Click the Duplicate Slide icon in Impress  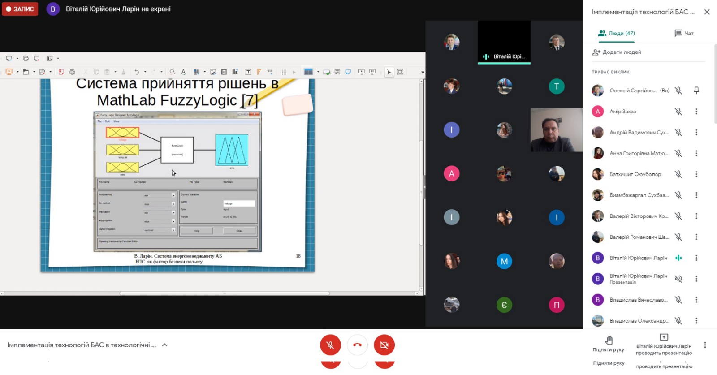[x=26, y=58]
